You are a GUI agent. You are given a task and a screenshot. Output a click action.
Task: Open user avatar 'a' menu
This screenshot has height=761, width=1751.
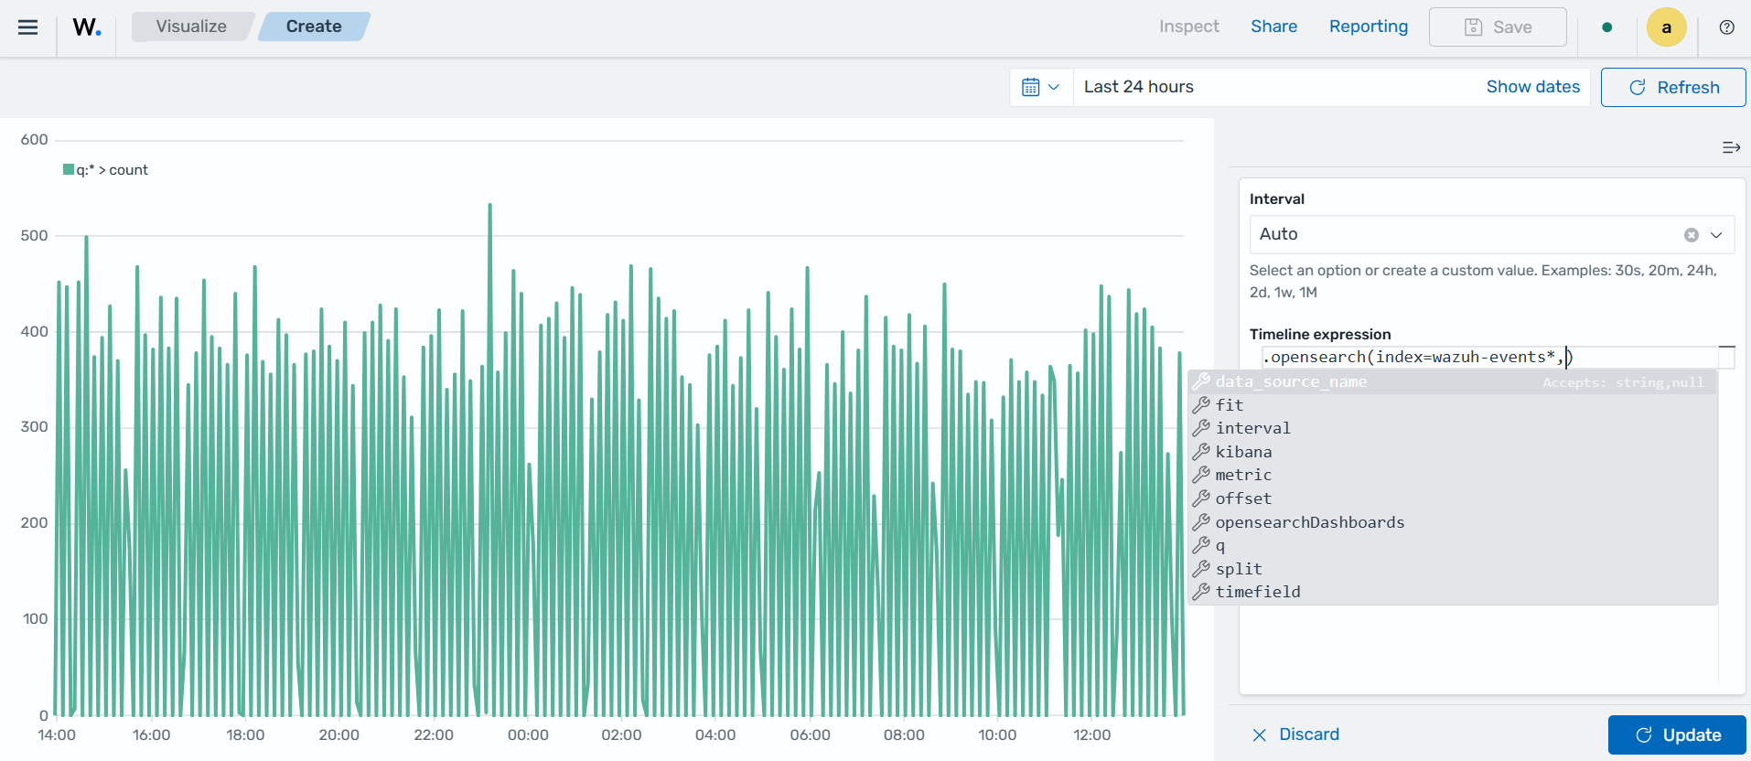click(1666, 27)
